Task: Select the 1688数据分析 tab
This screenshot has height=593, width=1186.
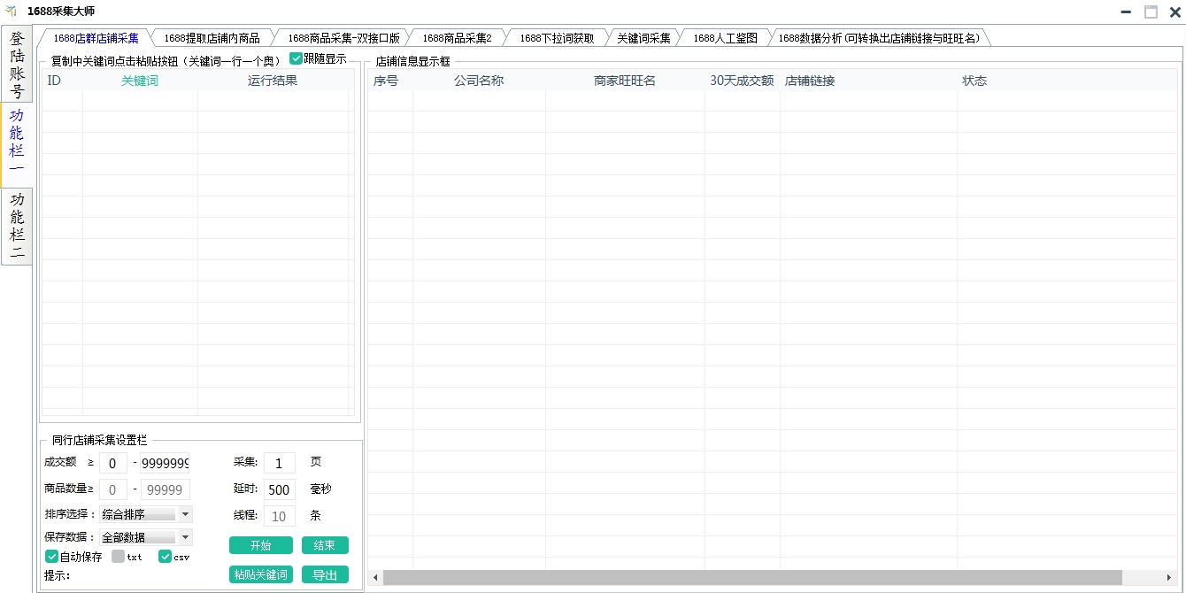Action: pyautogui.click(x=879, y=38)
